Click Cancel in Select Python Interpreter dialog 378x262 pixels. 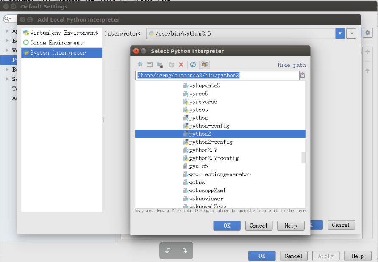coord(258,226)
